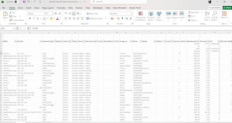Open the Page Layout tab

coord(48,8)
